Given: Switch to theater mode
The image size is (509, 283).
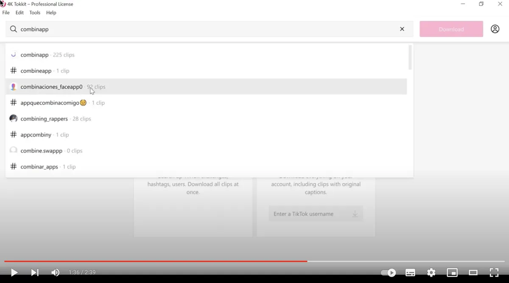Looking at the screenshot, I should 473,272.
